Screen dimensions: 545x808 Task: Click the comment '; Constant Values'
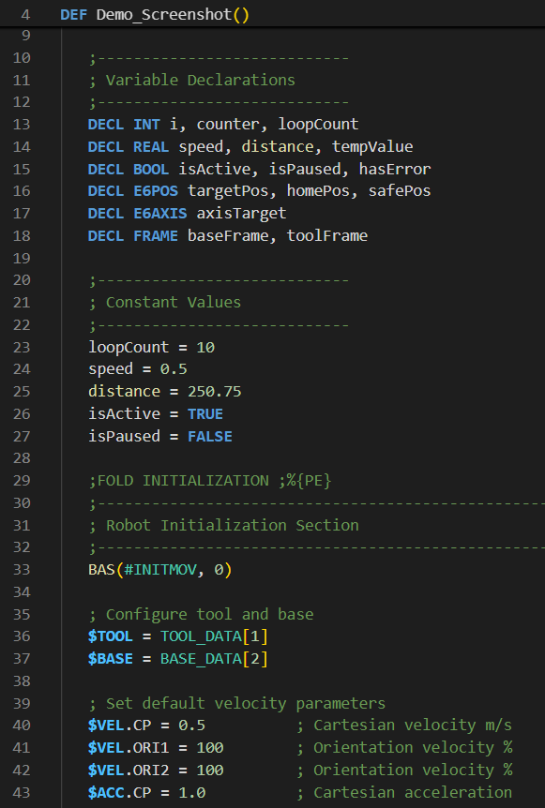[x=164, y=302]
